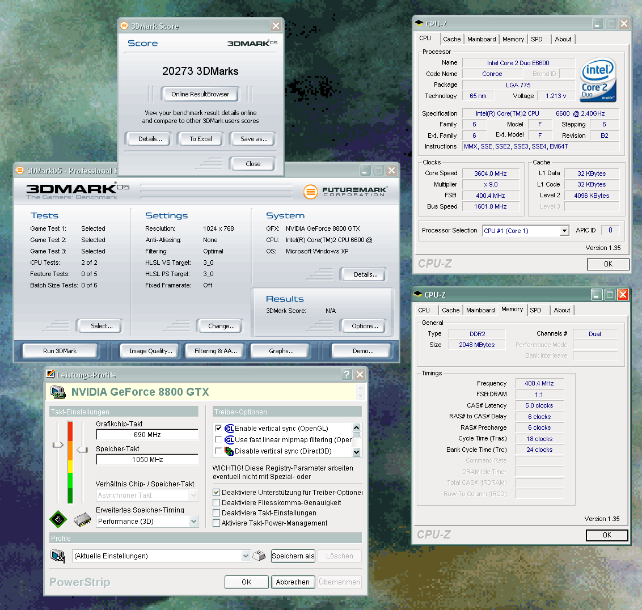
Task: Click the Speicher-Takt 1050 MHz field
Action: click(147, 460)
